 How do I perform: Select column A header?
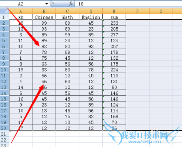[x=21, y=11]
